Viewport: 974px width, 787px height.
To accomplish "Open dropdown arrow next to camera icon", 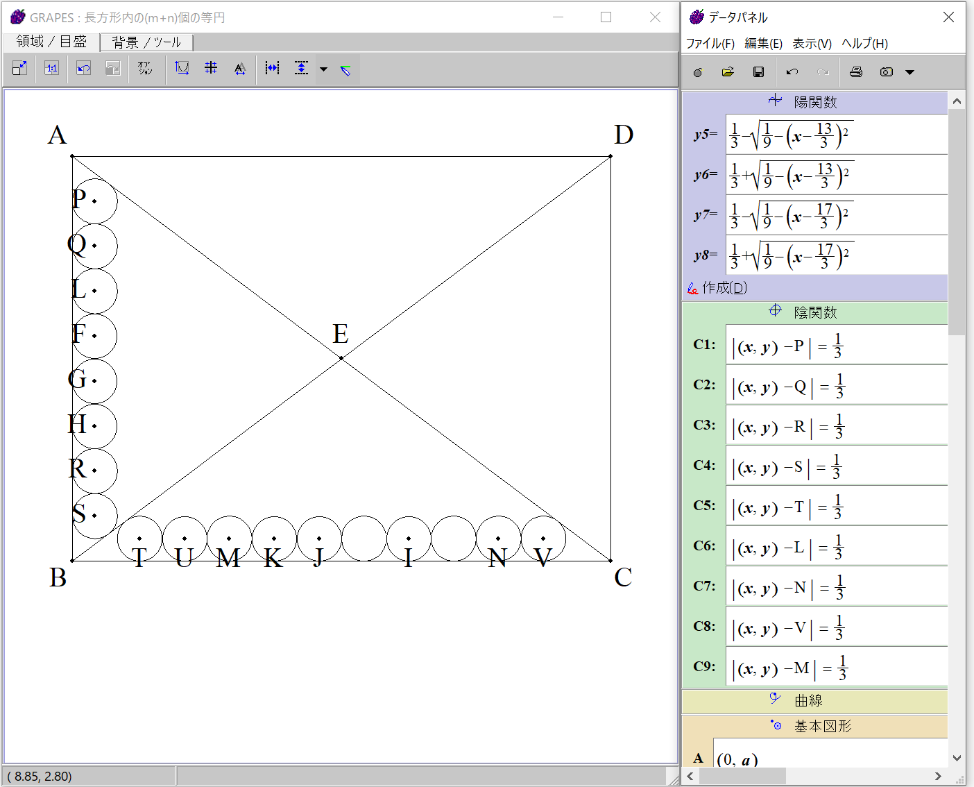I will (x=909, y=72).
